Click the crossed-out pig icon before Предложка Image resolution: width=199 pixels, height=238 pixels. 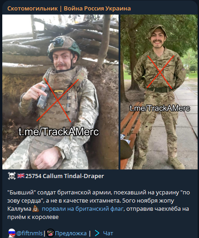coord(50,233)
